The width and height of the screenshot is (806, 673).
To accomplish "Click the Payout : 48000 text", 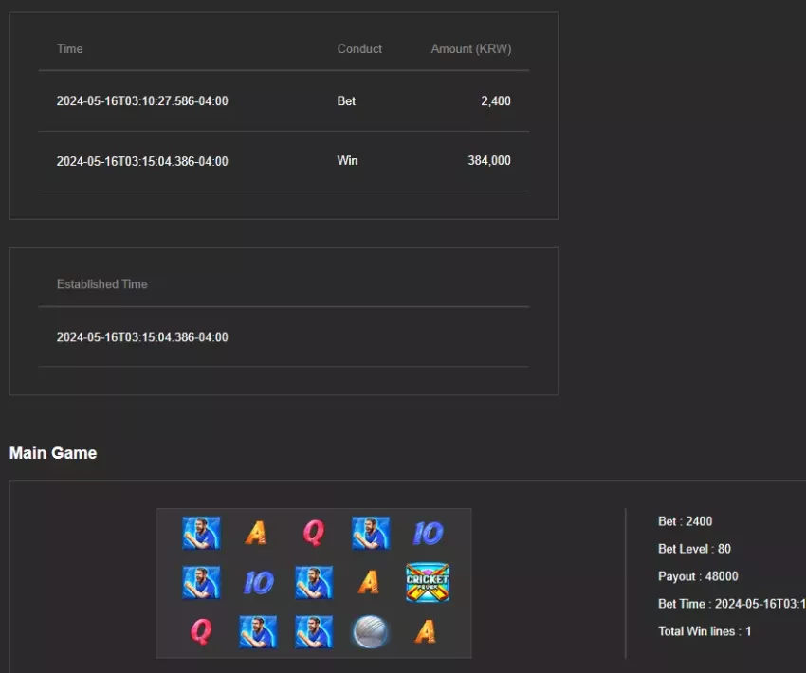I will 698,576.
